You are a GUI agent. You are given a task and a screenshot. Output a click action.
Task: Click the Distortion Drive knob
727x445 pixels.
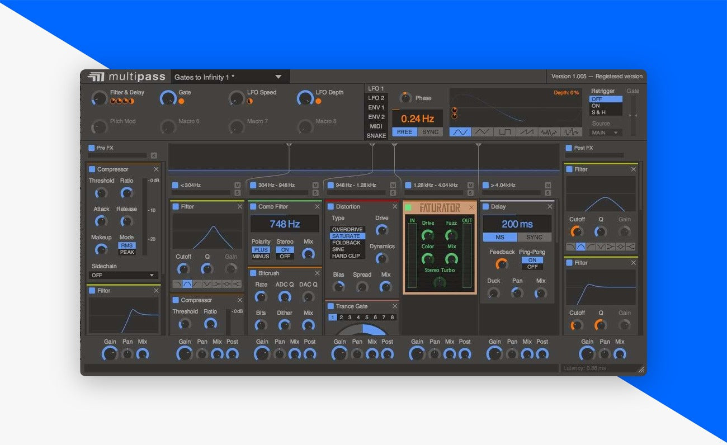[x=382, y=230]
